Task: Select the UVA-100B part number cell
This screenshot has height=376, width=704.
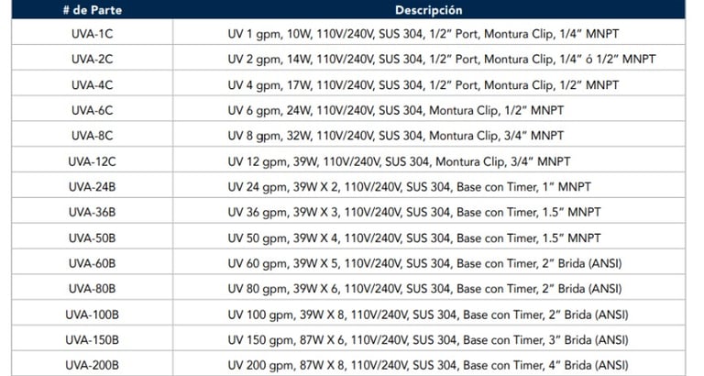Action: pos(92,315)
